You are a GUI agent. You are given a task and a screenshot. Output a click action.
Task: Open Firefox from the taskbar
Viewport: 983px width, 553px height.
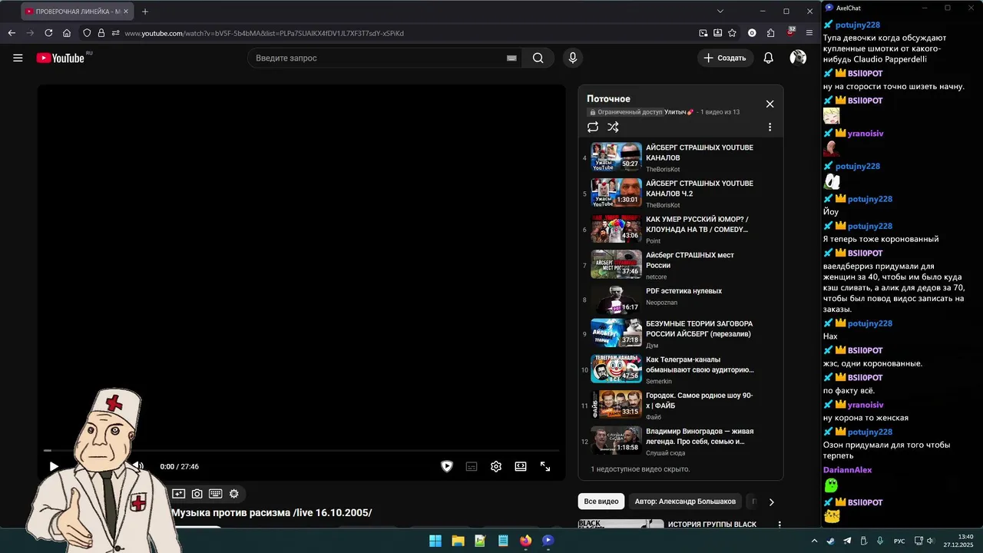click(x=525, y=541)
